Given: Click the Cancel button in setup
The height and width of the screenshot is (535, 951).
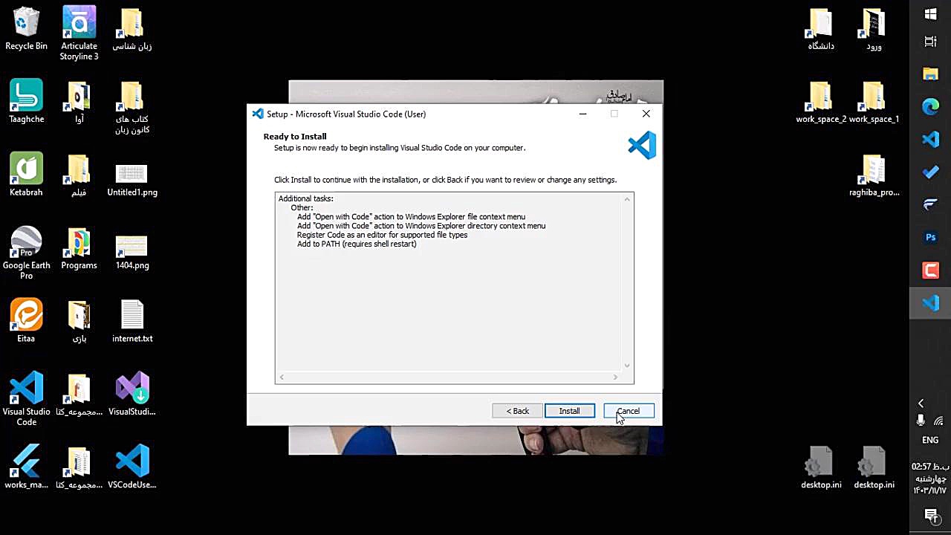Looking at the screenshot, I should coord(629,411).
